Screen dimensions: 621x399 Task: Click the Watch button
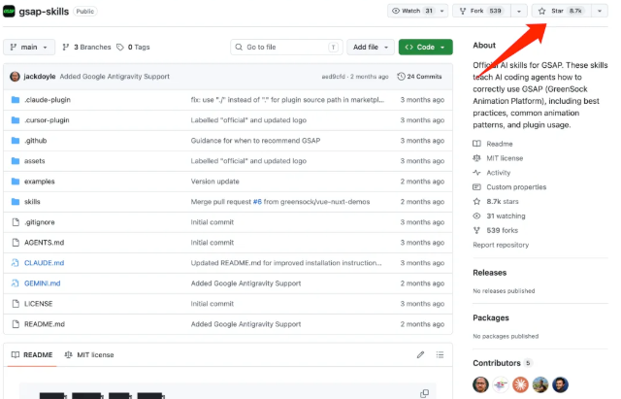[411, 11]
